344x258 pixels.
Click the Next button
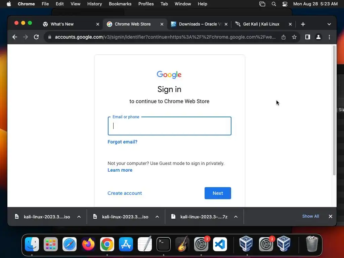click(x=218, y=193)
